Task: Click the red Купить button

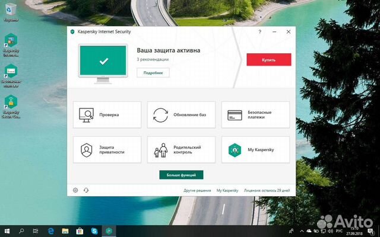Action: pyautogui.click(x=269, y=59)
